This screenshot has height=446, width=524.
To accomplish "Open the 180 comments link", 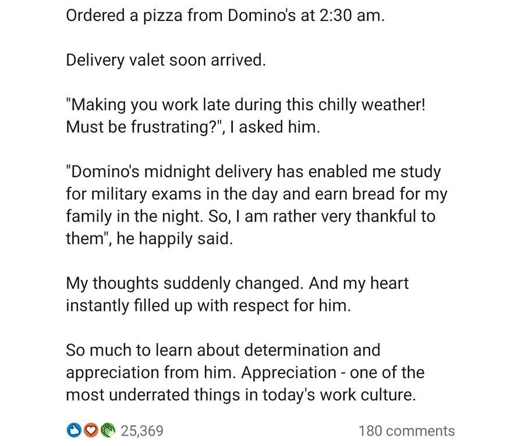I will [x=406, y=431].
